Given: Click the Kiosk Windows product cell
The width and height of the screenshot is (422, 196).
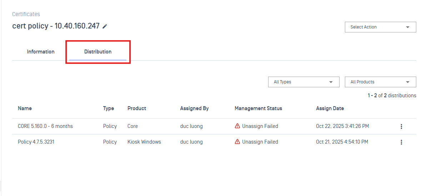Looking at the screenshot, I should pyautogui.click(x=144, y=142).
